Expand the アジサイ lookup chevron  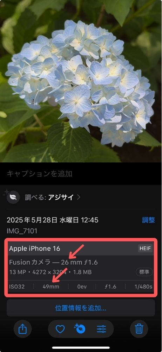click(x=78, y=197)
